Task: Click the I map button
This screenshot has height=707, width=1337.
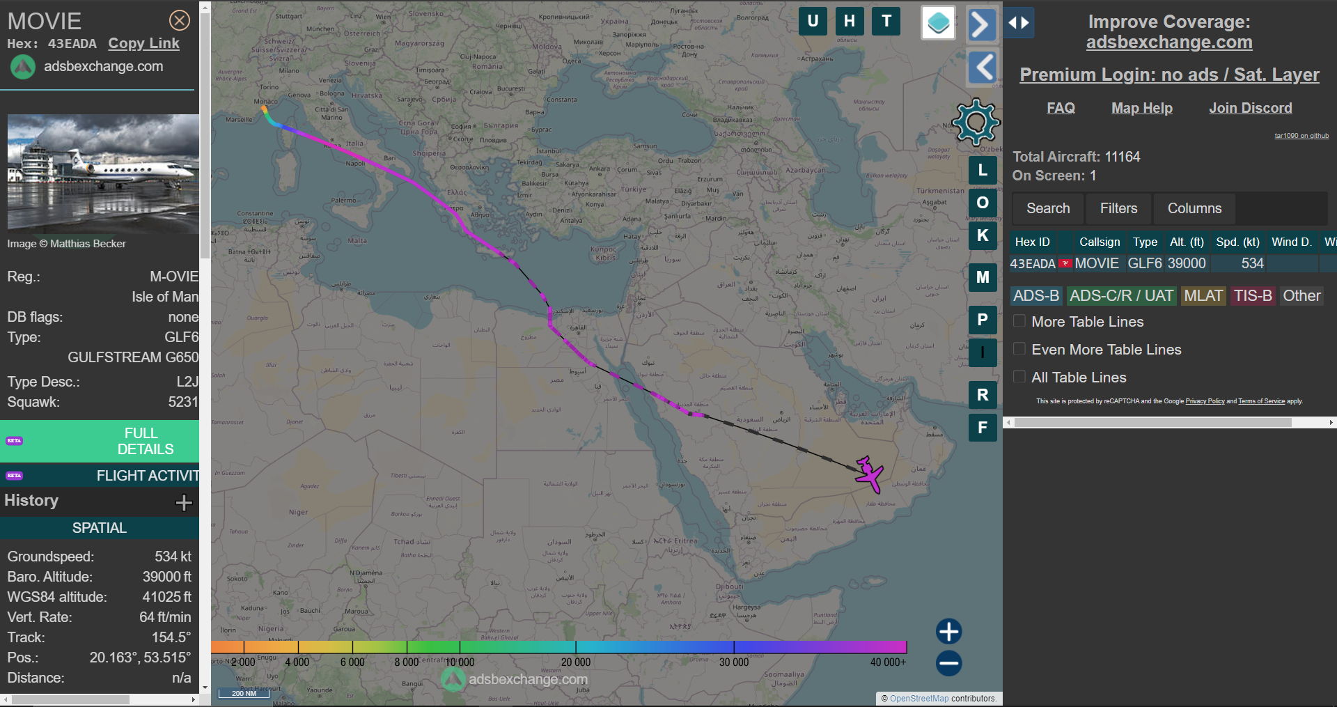Action: [983, 352]
